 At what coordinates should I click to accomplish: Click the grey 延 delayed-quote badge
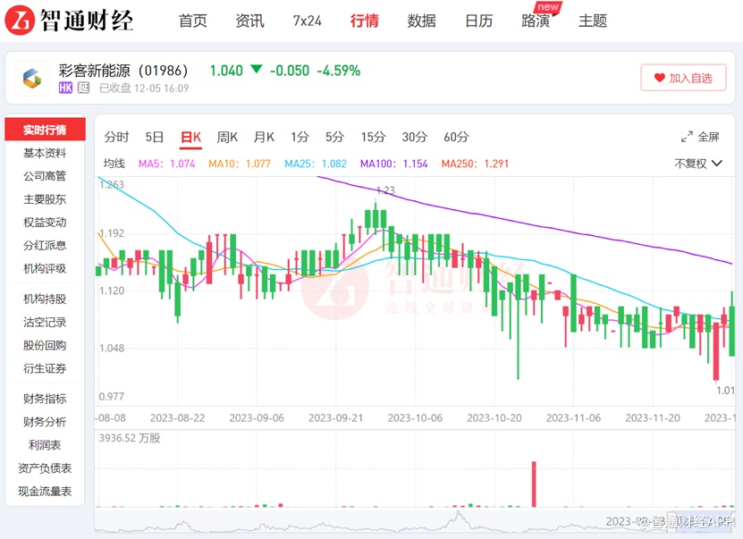[x=84, y=88]
